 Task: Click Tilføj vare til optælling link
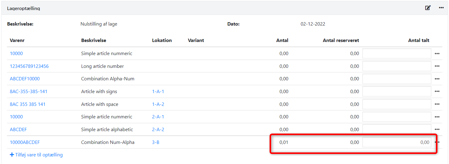[39, 155]
